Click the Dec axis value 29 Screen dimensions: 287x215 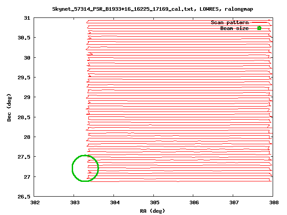click(27, 97)
